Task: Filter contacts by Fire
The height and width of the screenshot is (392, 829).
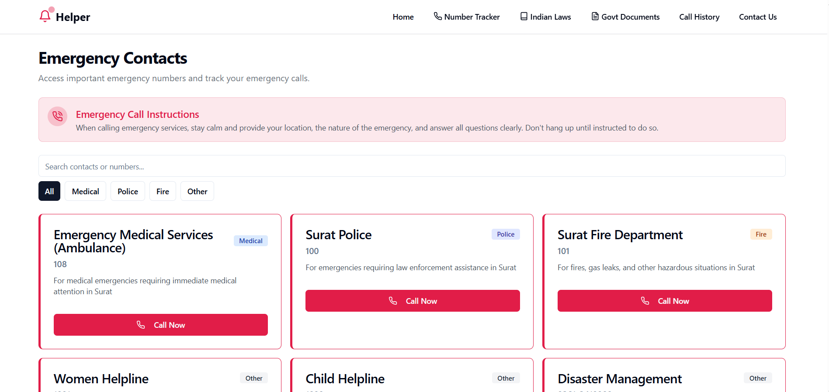Action: pos(163,191)
